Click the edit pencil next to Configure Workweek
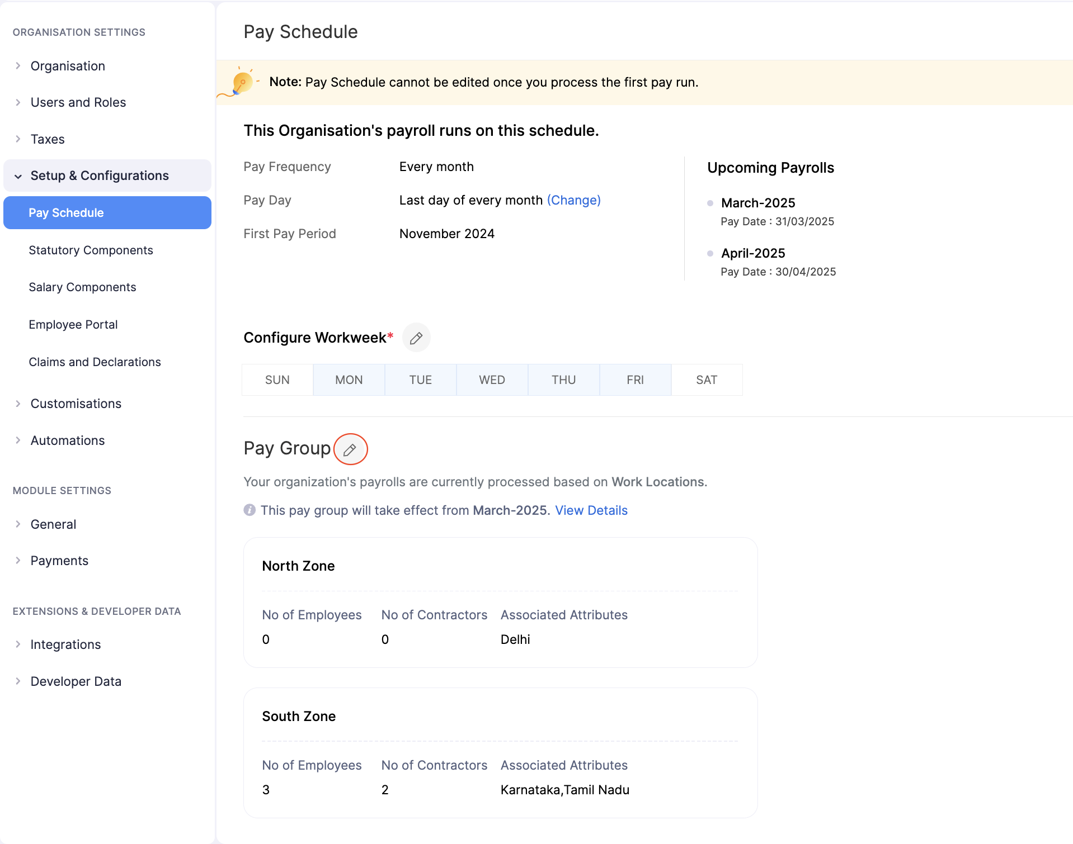 coord(416,338)
